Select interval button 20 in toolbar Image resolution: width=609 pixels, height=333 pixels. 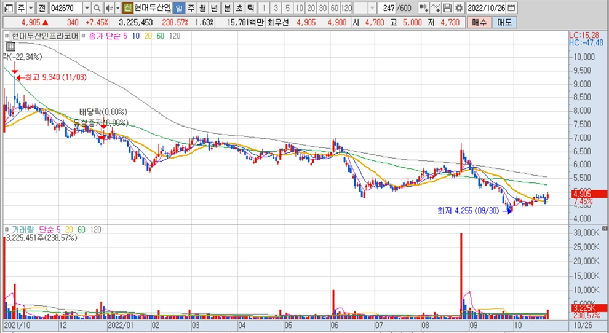click(311, 8)
